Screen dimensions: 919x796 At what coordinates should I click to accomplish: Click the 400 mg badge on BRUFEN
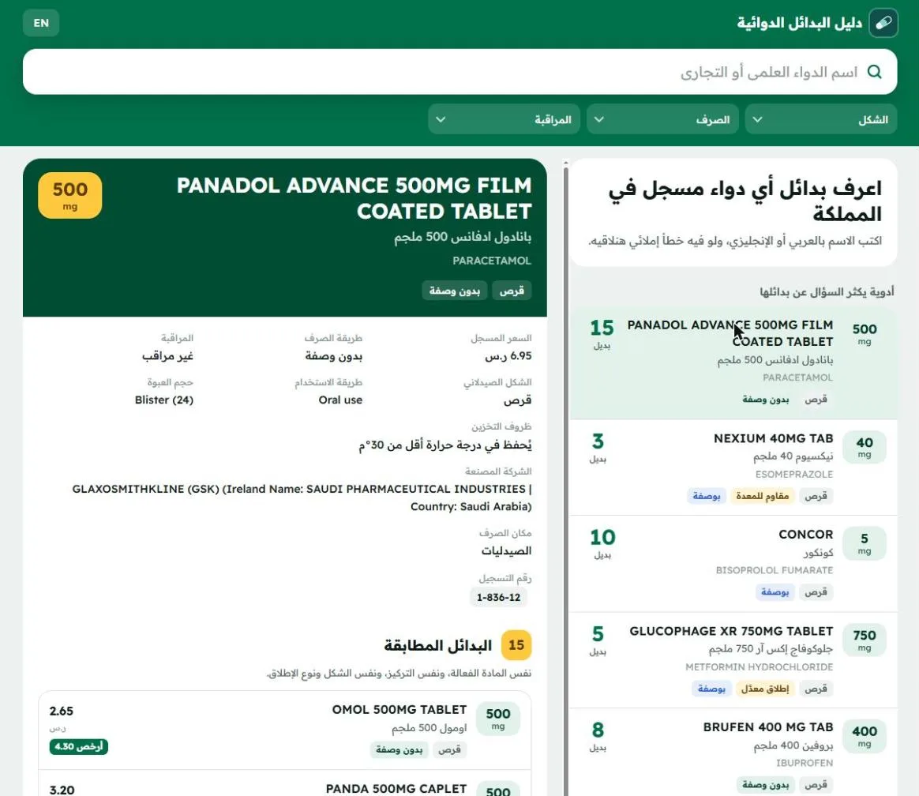pyautogui.click(x=865, y=736)
